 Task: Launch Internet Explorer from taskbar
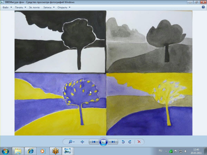[30, 151]
